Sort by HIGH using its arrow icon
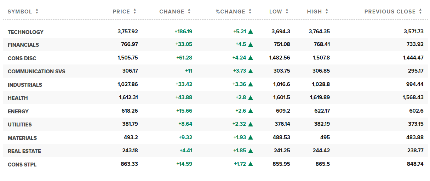430x181 pixels. click(327, 12)
